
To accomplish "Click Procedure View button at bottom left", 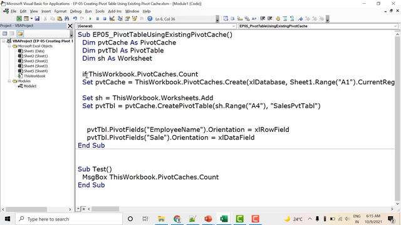I will (78, 209).
